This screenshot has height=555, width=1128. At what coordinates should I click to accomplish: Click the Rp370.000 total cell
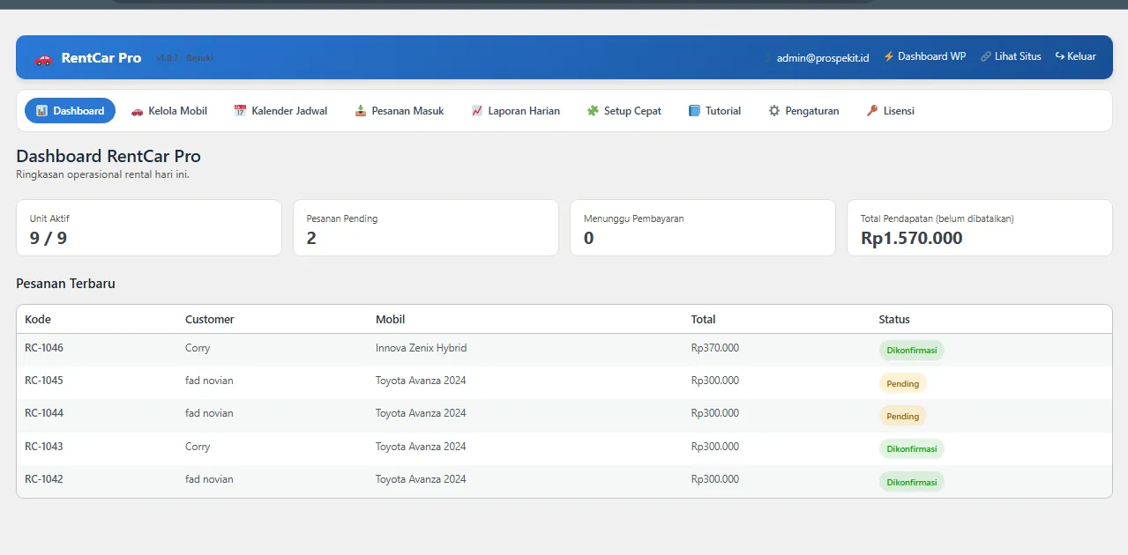tap(715, 348)
